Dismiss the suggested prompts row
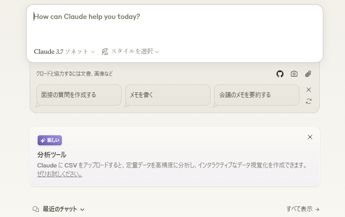The image size is (345, 217). [309, 90]
